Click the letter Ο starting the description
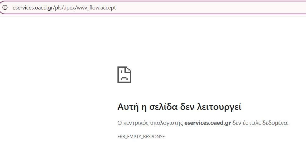The height and width of the screenshot is (162, 306). pyautogui.click(x=120, y=123)
